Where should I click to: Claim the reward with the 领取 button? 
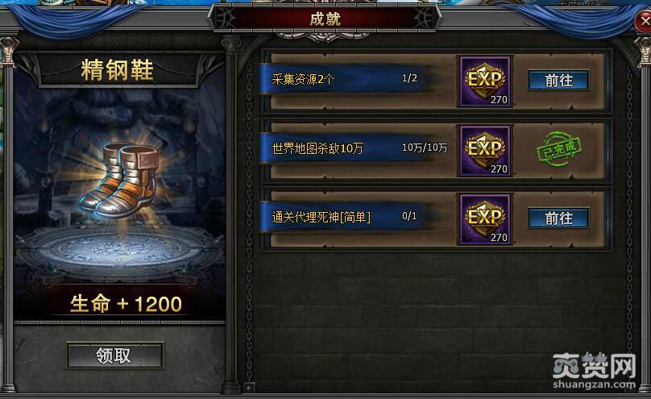(115, 355)
